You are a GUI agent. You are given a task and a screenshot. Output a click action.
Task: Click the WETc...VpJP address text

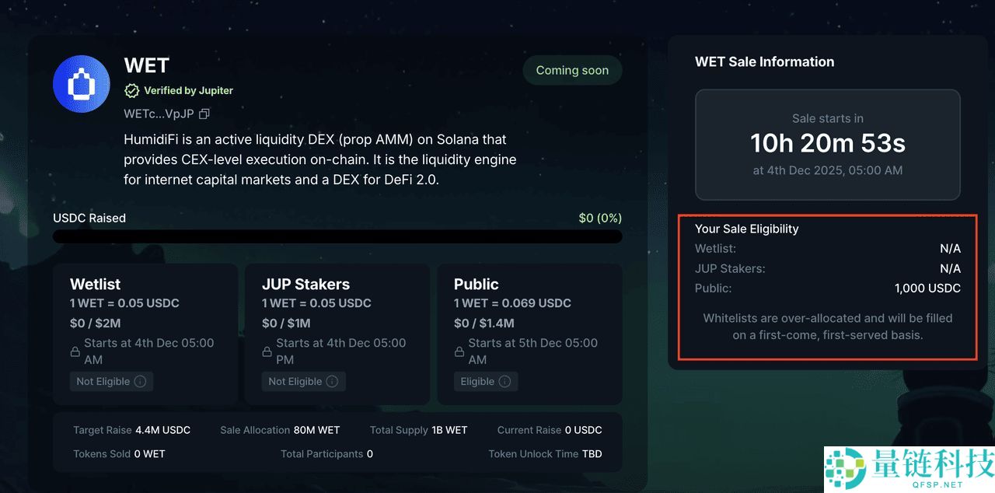159,114
